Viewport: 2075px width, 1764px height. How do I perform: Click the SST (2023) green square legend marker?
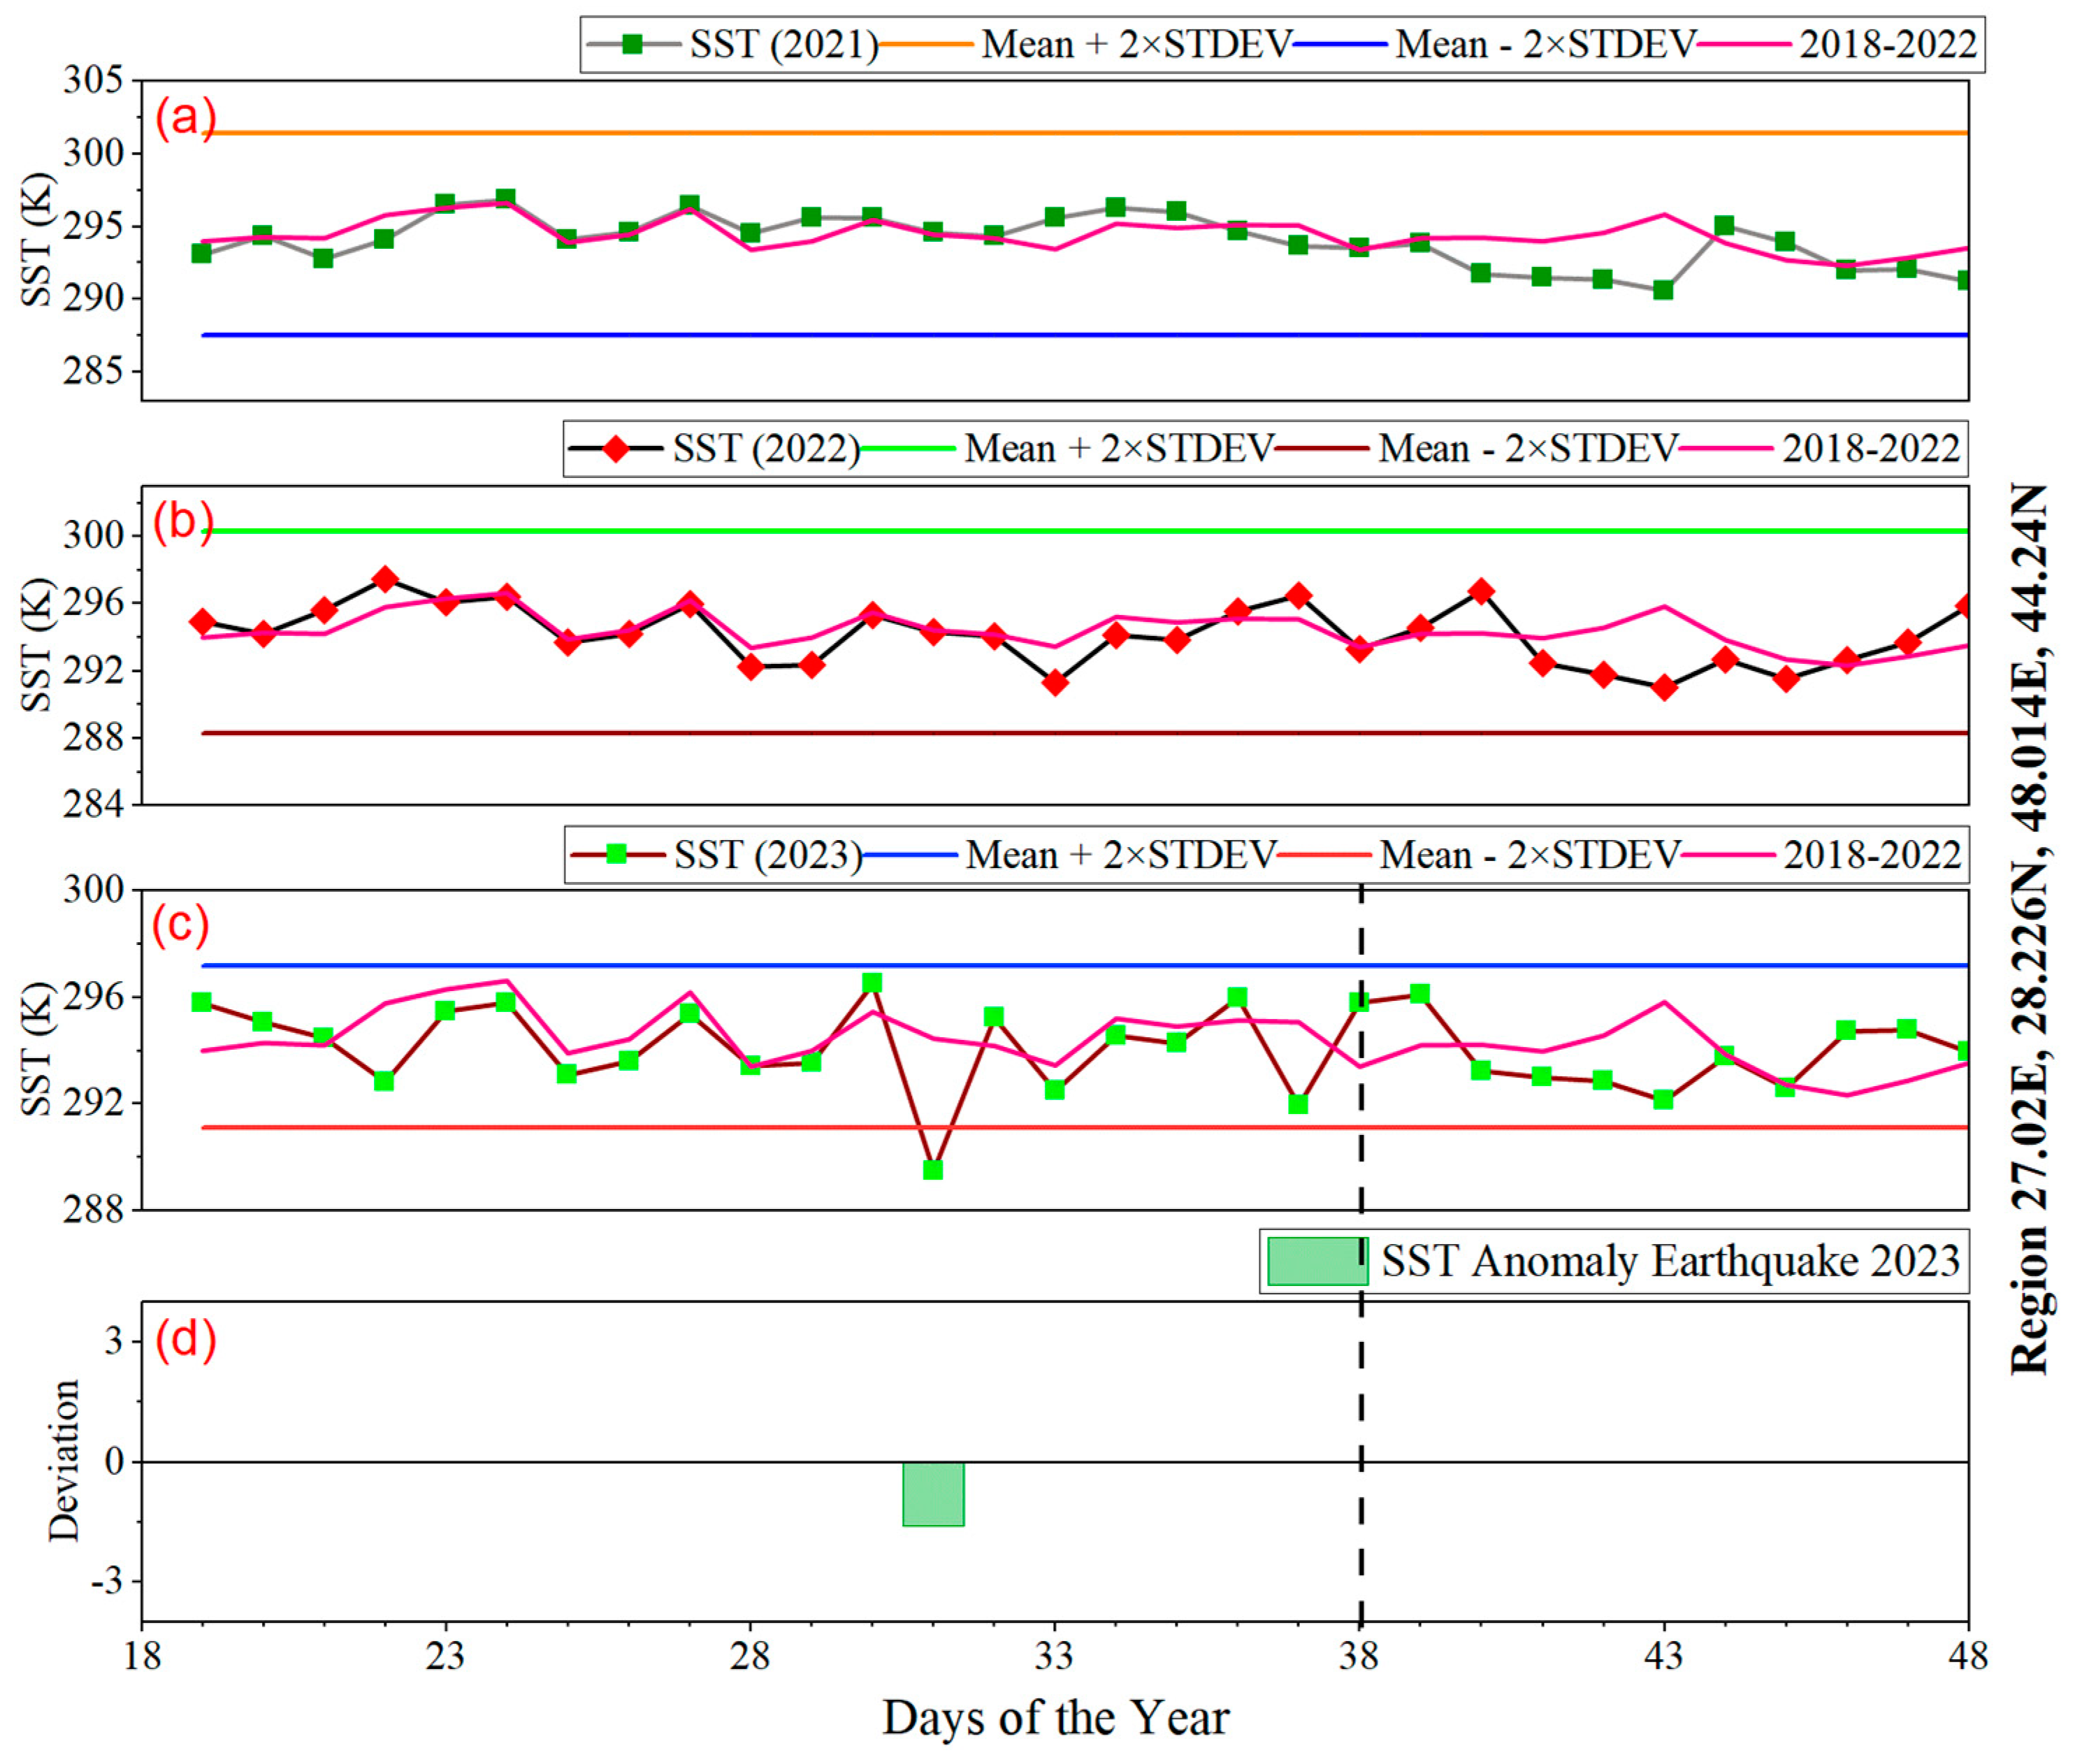coord(616,854)
